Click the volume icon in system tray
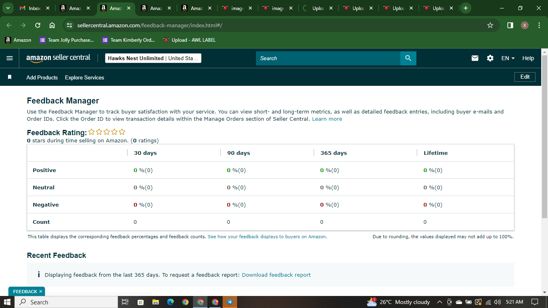Image resolution: width=548 pixels, height=308 pixels. pos(498,302)
